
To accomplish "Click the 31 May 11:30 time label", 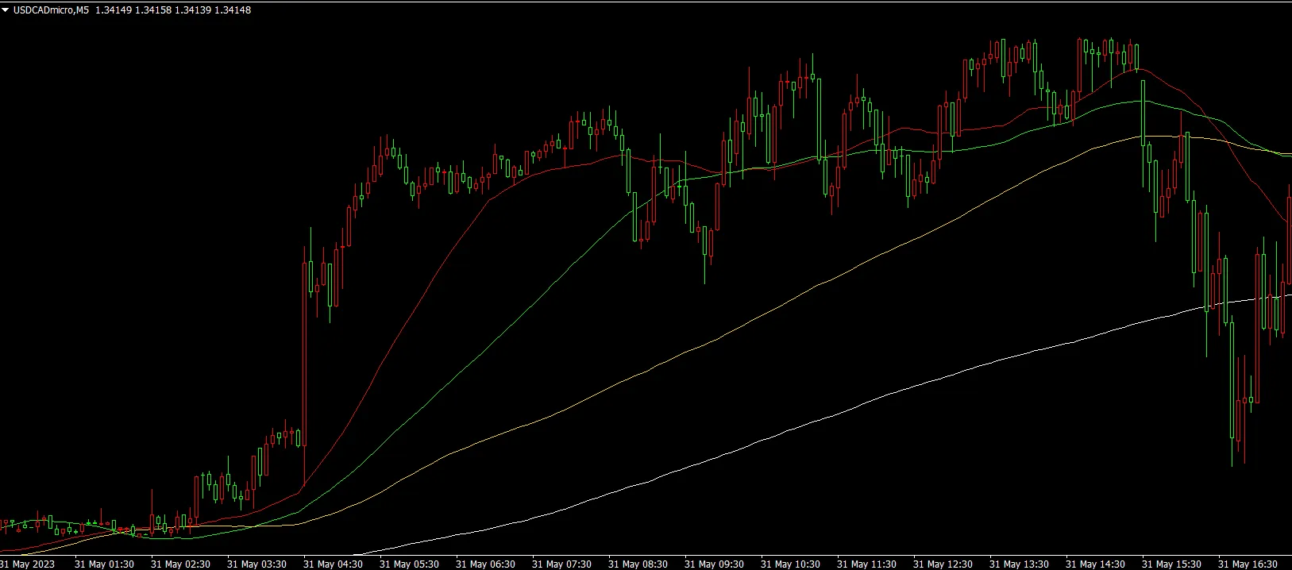I will point(866,564).
